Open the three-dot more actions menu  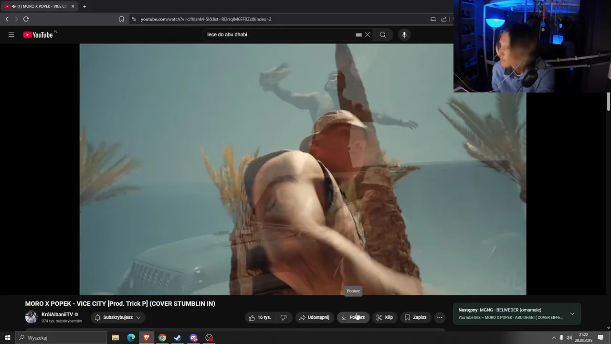click(x=440, y=317)
